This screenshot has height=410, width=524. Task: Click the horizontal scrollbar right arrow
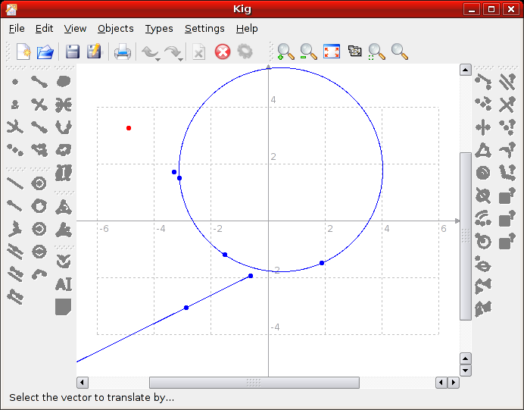pyautogui.click(x=454, y=383)
